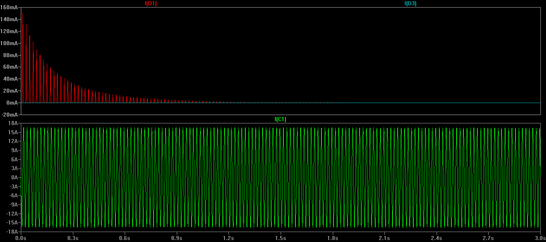Click the 40mA axis label
Image resolution: width=546 pixels, height=242 pixels.
tap(11, 79)
